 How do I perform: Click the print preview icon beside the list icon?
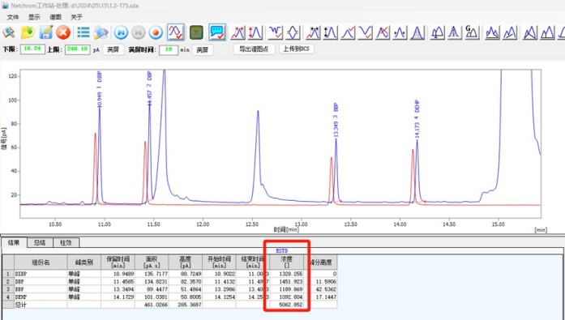(x=101, y=32)
